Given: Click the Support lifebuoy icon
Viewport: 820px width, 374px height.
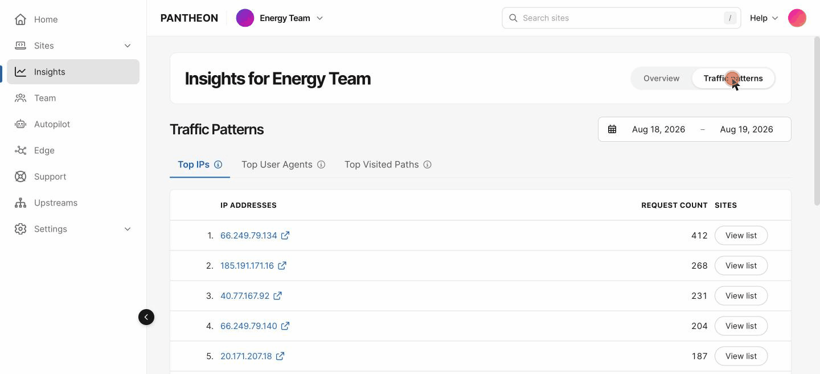Looking at the screenshot, I should point(20,176).
